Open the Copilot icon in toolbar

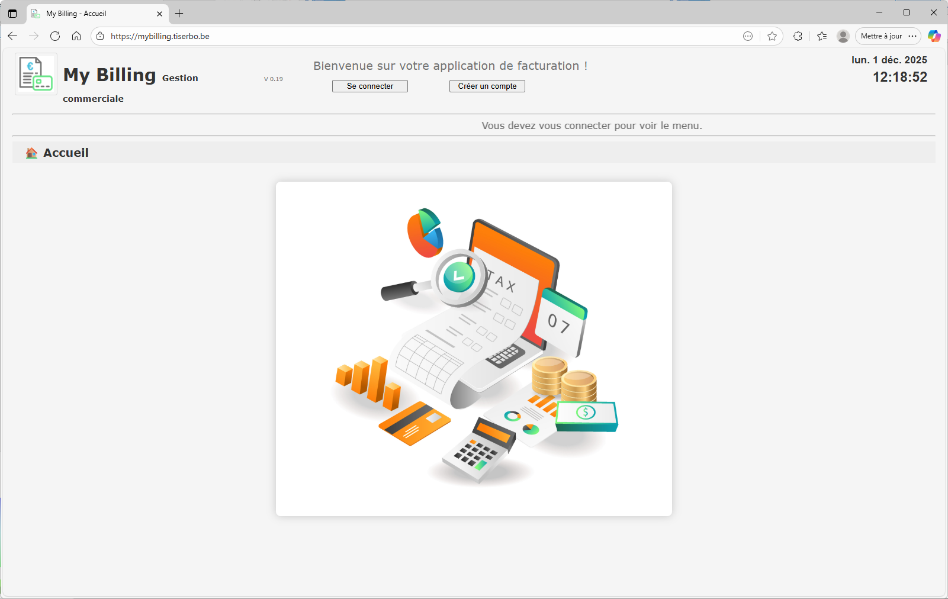pos(934,36)
